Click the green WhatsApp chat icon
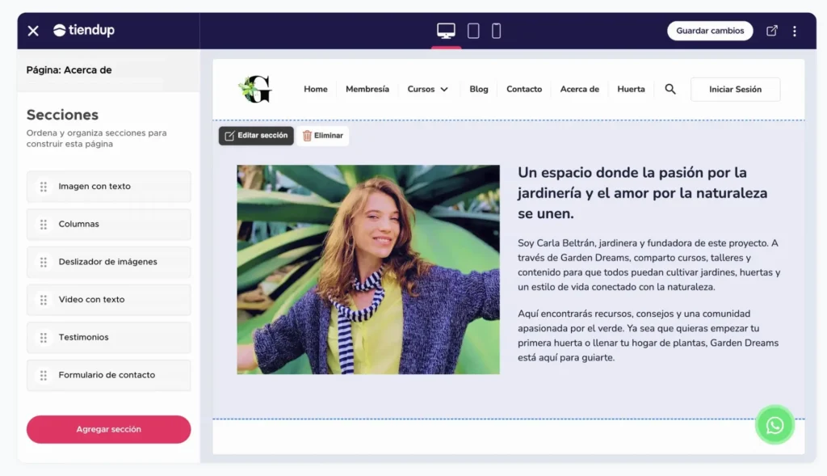The width and height of the screenshot is (827, 476). tap(775, 425)
